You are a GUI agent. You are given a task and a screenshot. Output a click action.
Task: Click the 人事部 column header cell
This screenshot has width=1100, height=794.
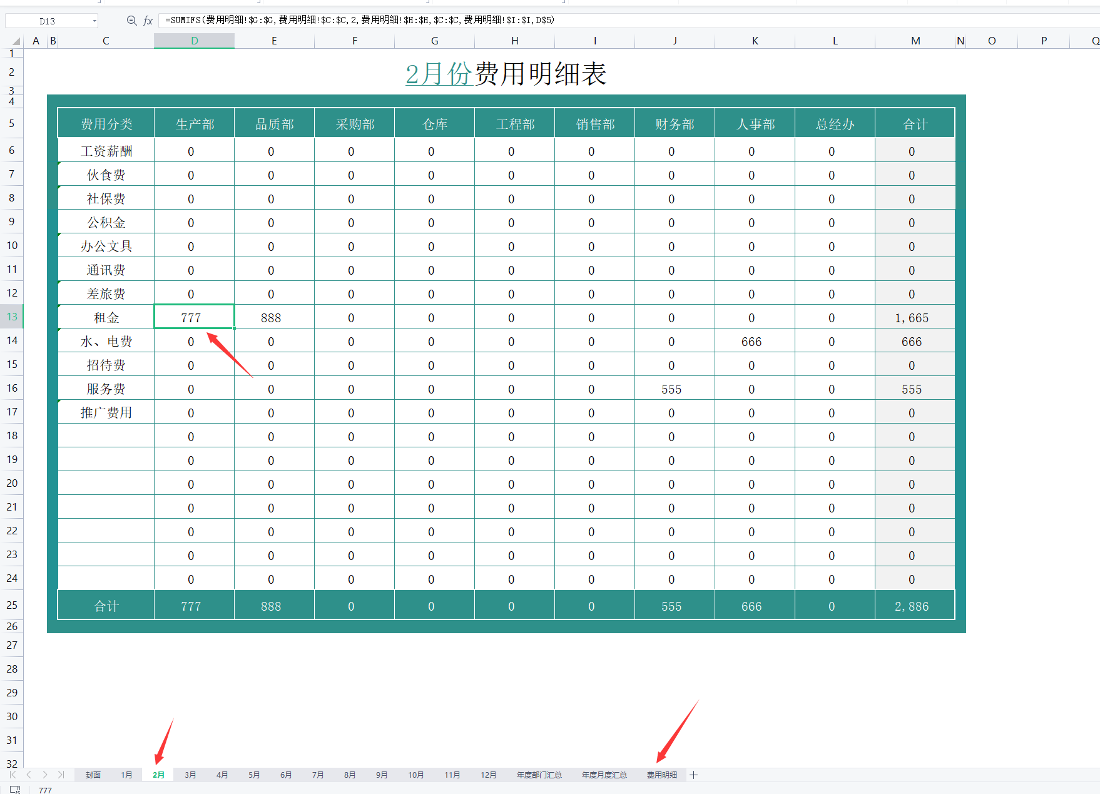(x=755, y=124)
